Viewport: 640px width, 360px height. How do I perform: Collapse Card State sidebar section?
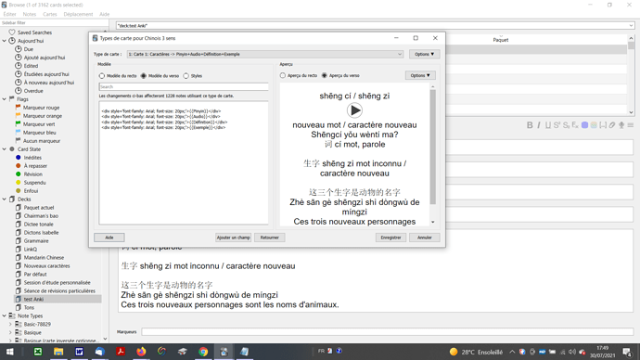pyautogui.click(x=5, y=149)
